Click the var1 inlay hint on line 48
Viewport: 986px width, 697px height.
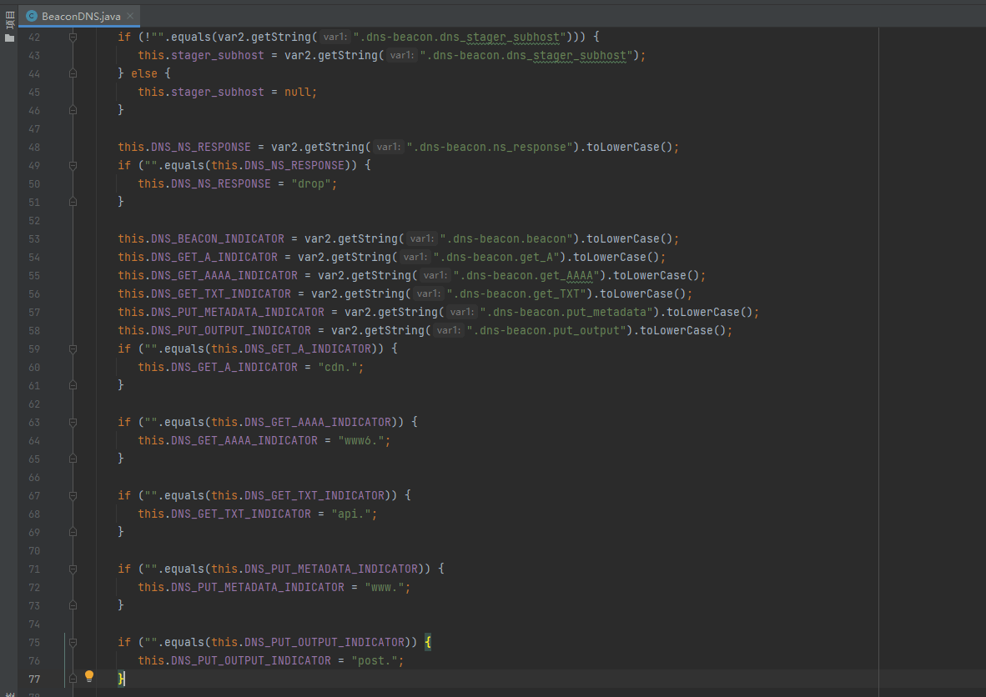(388, 148)
